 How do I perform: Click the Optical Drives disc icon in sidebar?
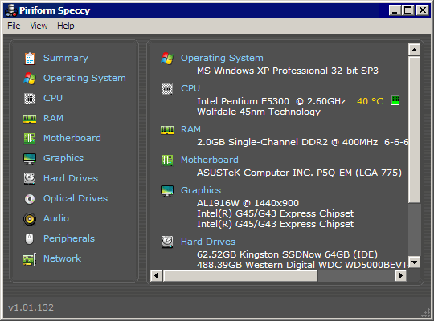click(30, 199)
